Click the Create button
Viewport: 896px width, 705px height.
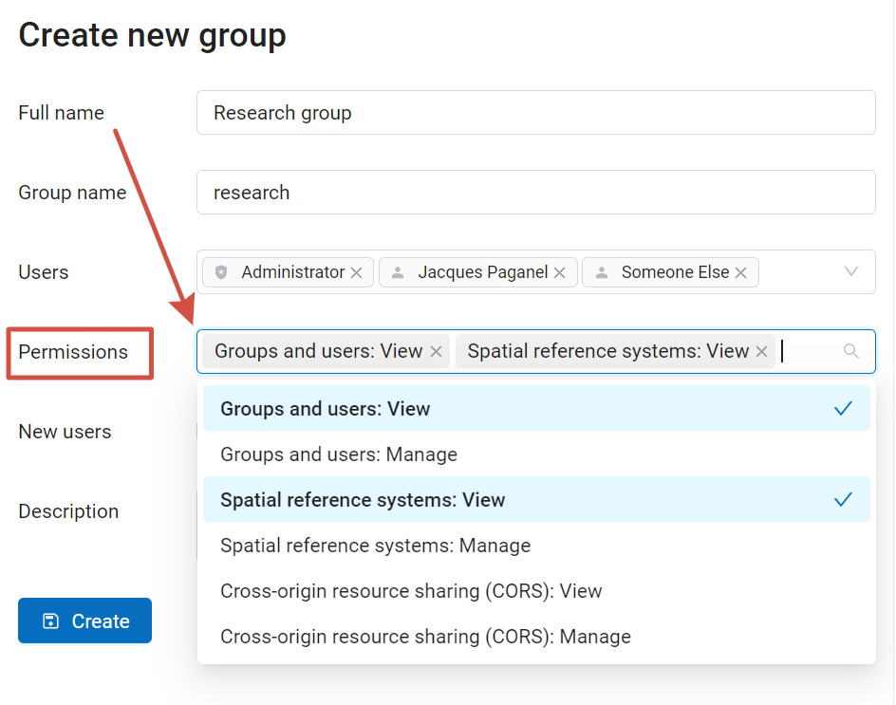[x=85, y=621]
